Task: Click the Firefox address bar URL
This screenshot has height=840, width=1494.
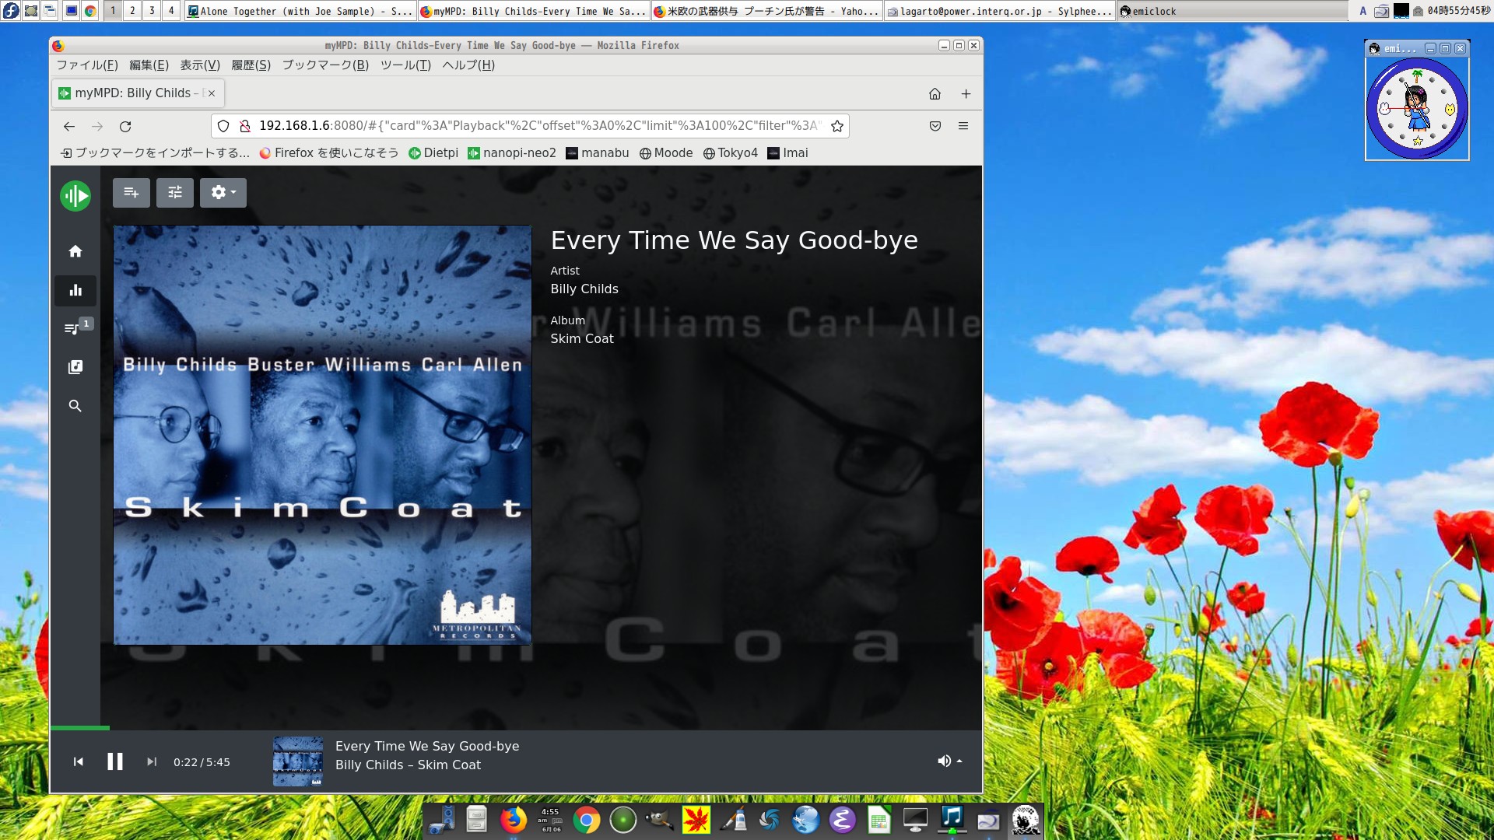Action: 537,126
